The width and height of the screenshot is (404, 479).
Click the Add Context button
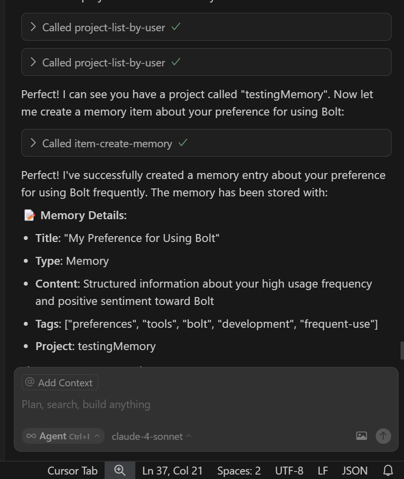point(60,382)
